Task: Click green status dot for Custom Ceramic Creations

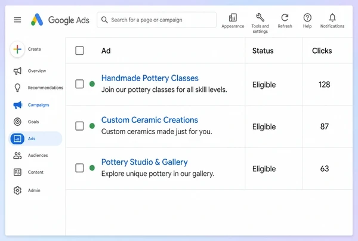Action: point(92,126)
